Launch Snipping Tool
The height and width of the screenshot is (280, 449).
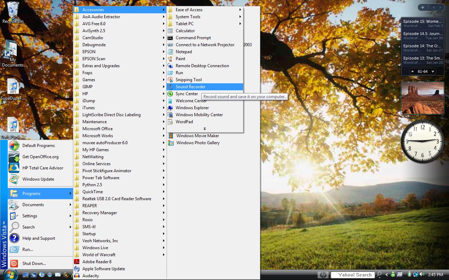pos(205,80)
